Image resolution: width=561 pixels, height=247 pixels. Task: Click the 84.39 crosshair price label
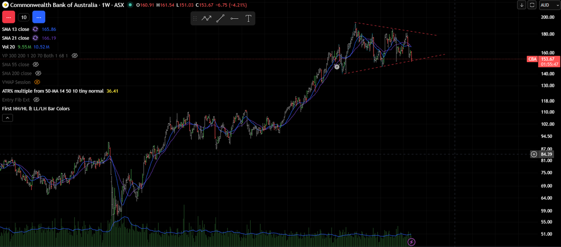click(547, 154)
